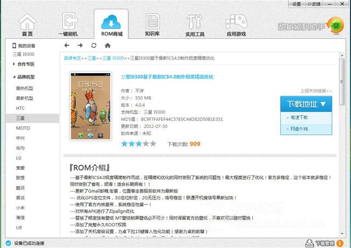Expand the 合作专区 section
351x248 pixels.
coord(24,64)
